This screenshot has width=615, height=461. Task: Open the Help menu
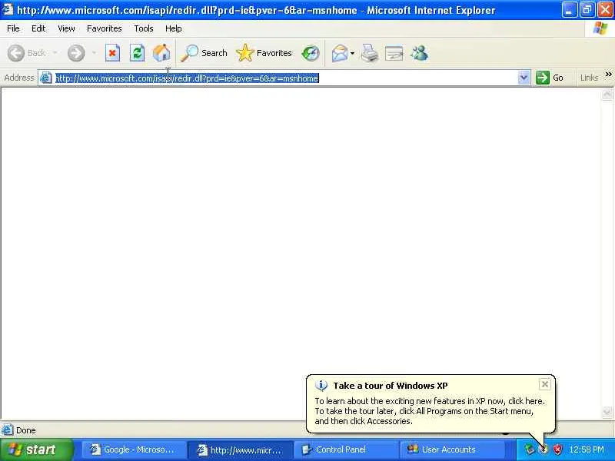173,28
